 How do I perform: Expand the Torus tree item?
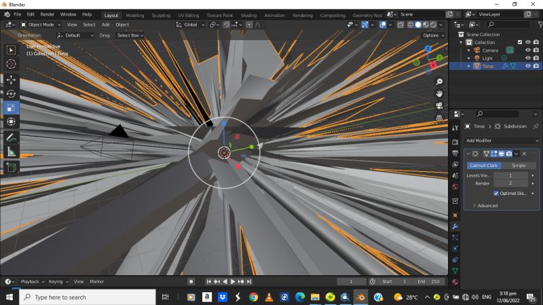click(x=469, y=66)
